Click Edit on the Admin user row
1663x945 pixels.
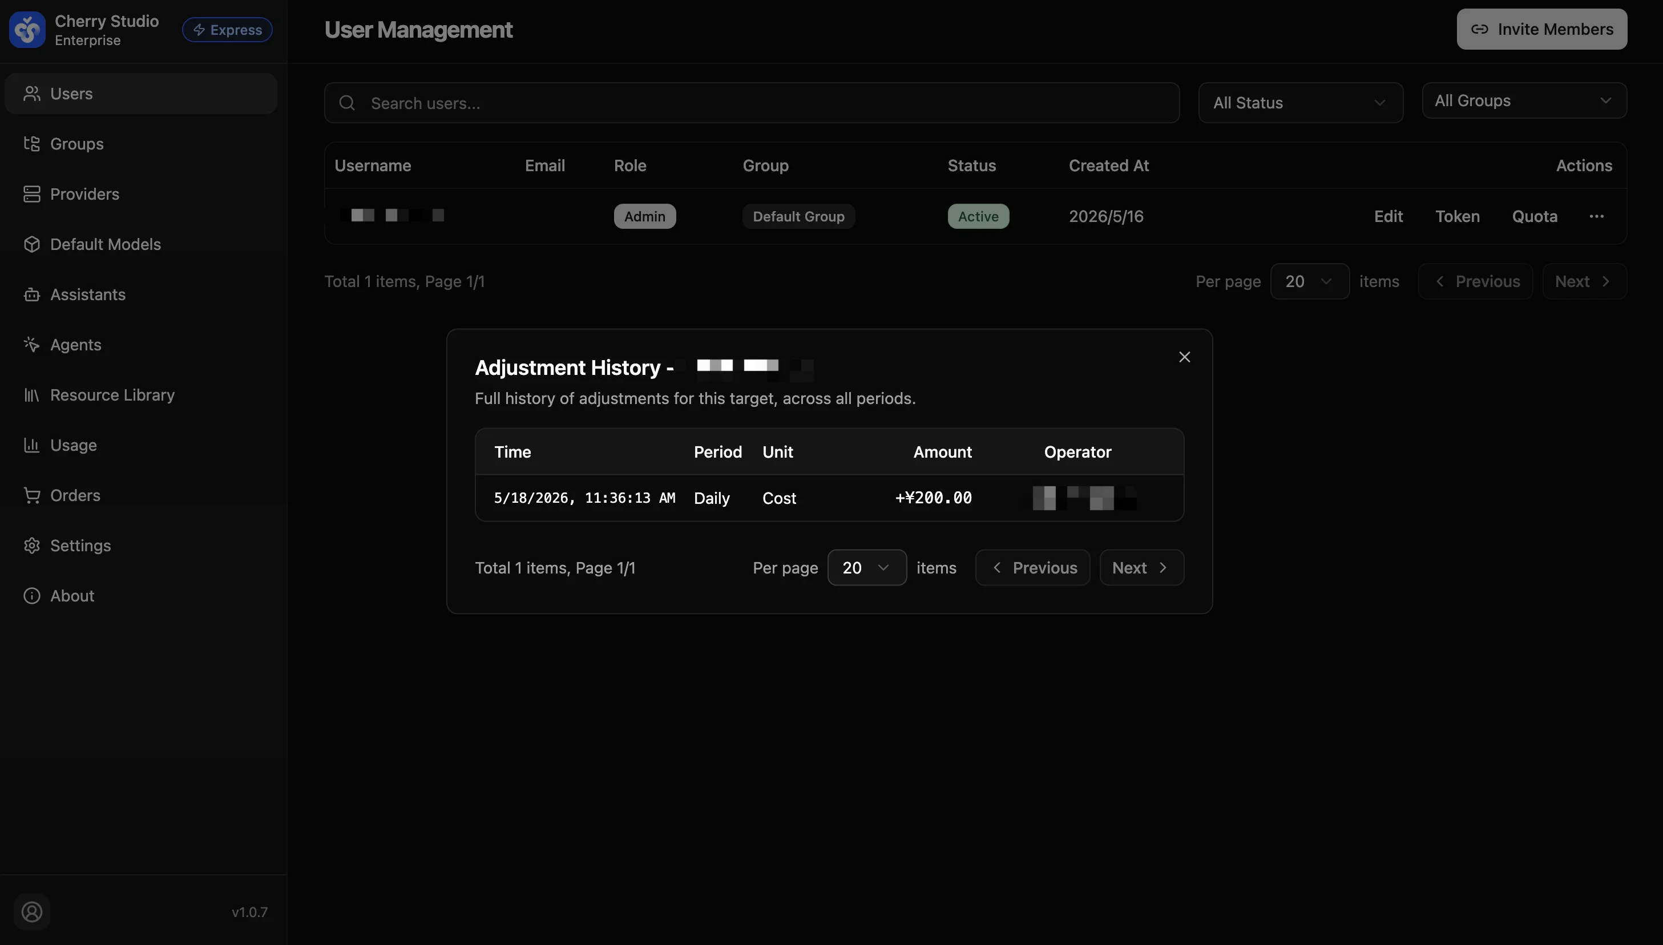click(x=1388, y=216)
